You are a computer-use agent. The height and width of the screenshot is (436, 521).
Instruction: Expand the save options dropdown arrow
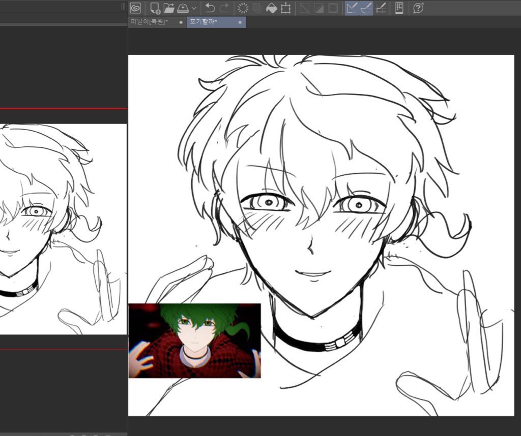point(194,8)
